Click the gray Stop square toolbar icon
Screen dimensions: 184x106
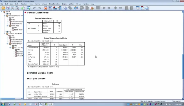point(98,8)
